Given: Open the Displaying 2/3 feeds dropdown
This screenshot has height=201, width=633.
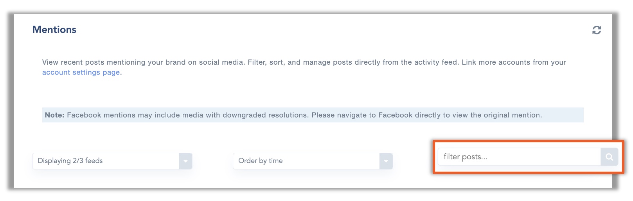Looking at the screenshot, I should pyautogui.click(x=106, y=161).
